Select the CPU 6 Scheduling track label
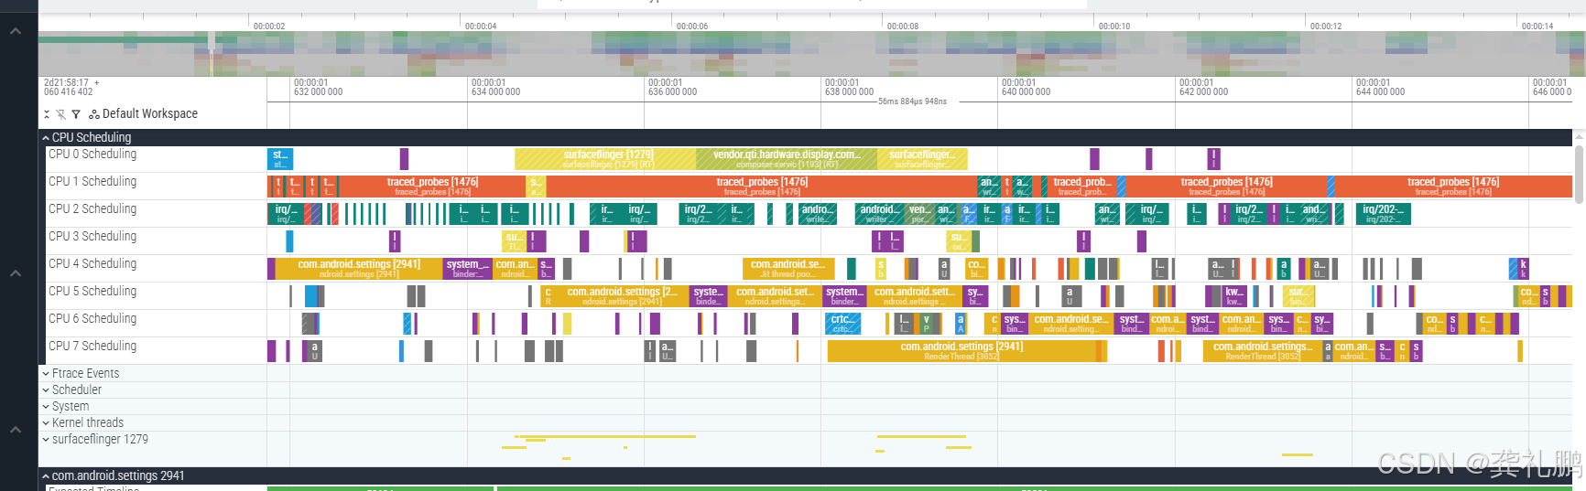 click(92, 319)
